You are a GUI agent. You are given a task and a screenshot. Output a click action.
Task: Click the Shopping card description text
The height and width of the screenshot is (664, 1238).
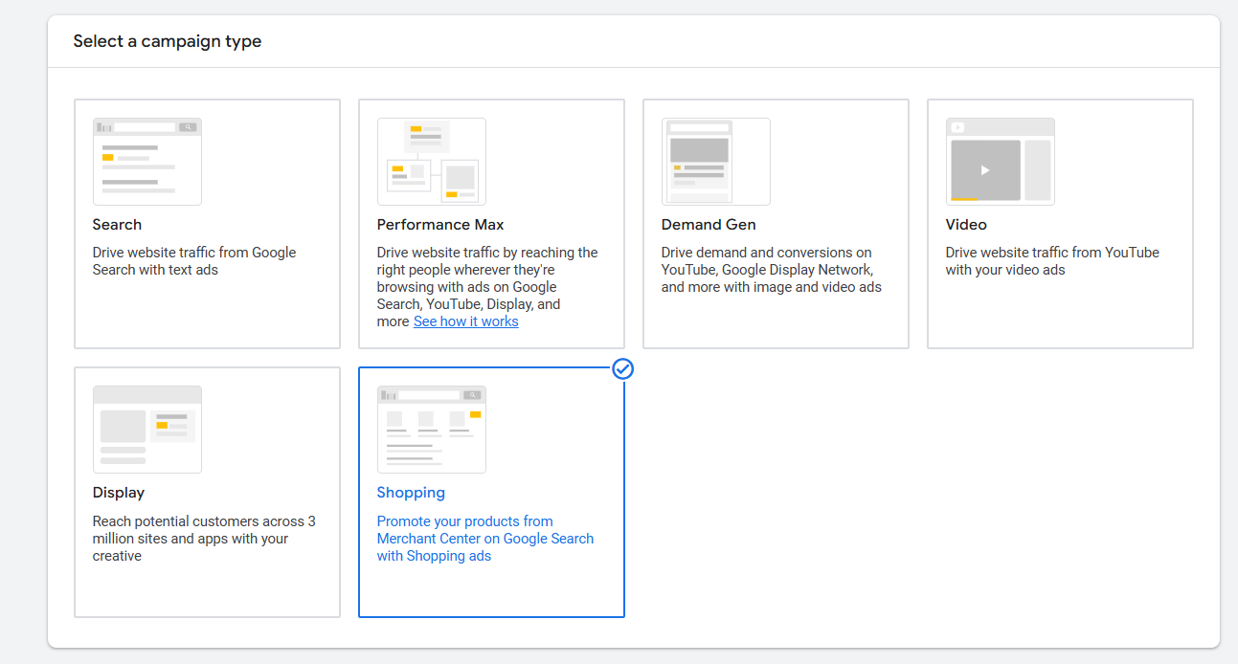point(484,539)
